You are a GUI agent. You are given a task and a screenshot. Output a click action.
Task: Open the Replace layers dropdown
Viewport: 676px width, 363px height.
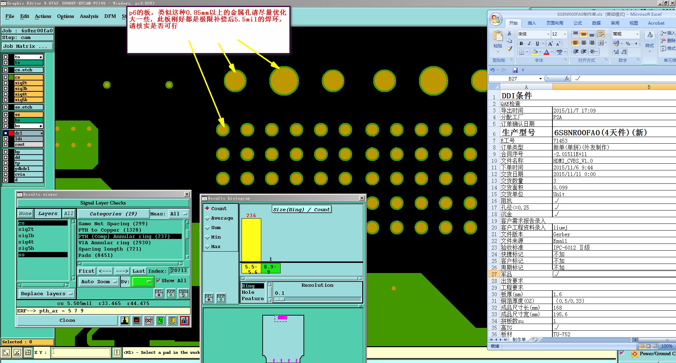point(46,293)
